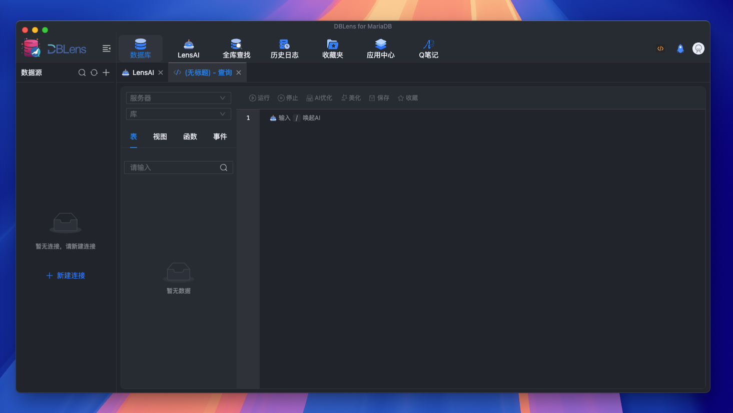Open the user avatar menu
733x413 pixels.
coord(698,48)
